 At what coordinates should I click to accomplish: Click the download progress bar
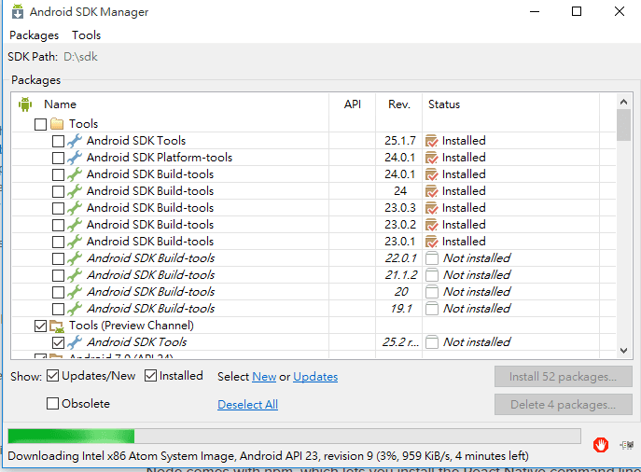click(x=293, y=437)
